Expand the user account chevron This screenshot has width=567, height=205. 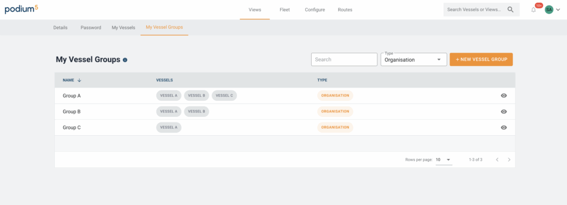coord(558,10)
